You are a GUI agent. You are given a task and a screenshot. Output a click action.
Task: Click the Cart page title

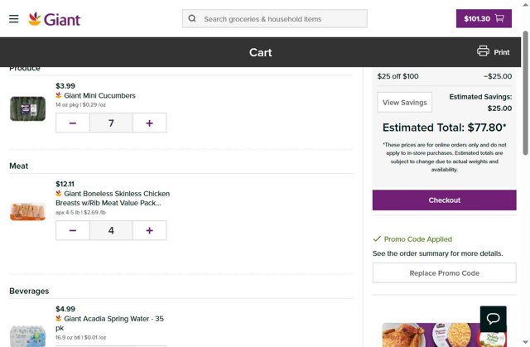(x=260, y=52)
